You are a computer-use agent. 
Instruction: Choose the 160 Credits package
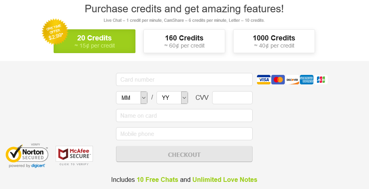[184, 41]
